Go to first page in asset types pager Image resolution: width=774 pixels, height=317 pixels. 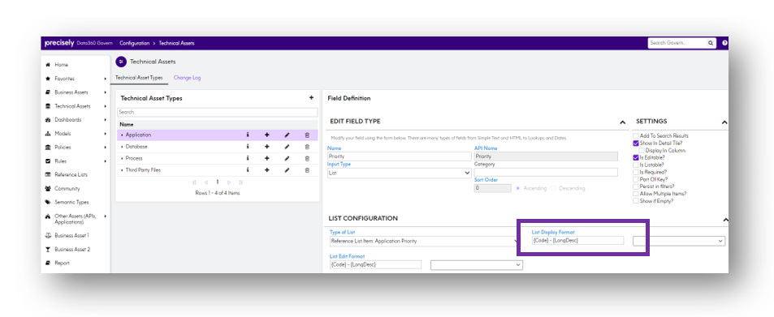click(194, 182)
